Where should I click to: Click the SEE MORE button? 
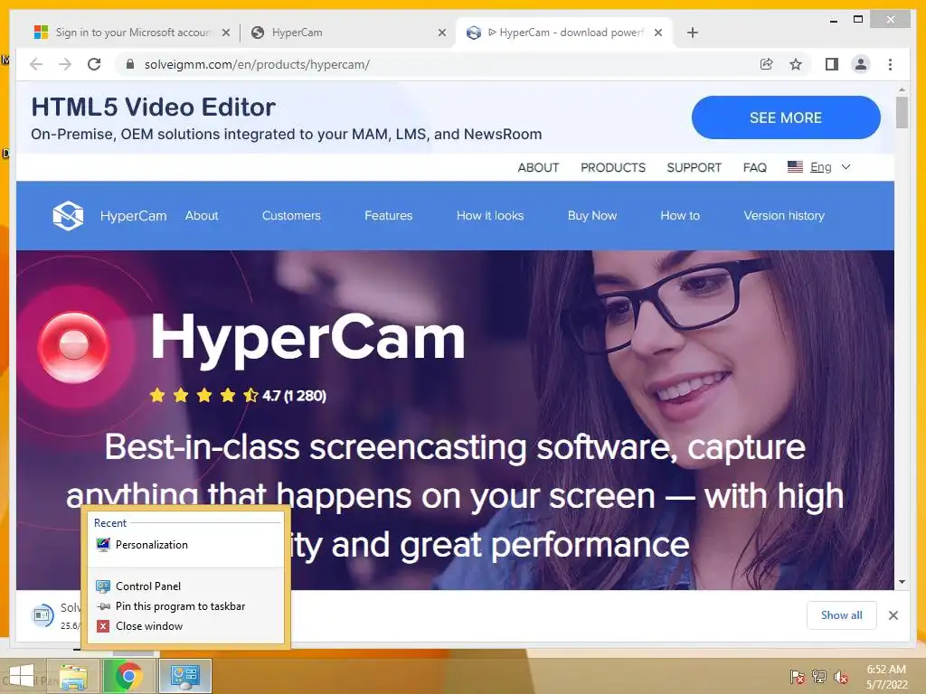click(786, 117)
